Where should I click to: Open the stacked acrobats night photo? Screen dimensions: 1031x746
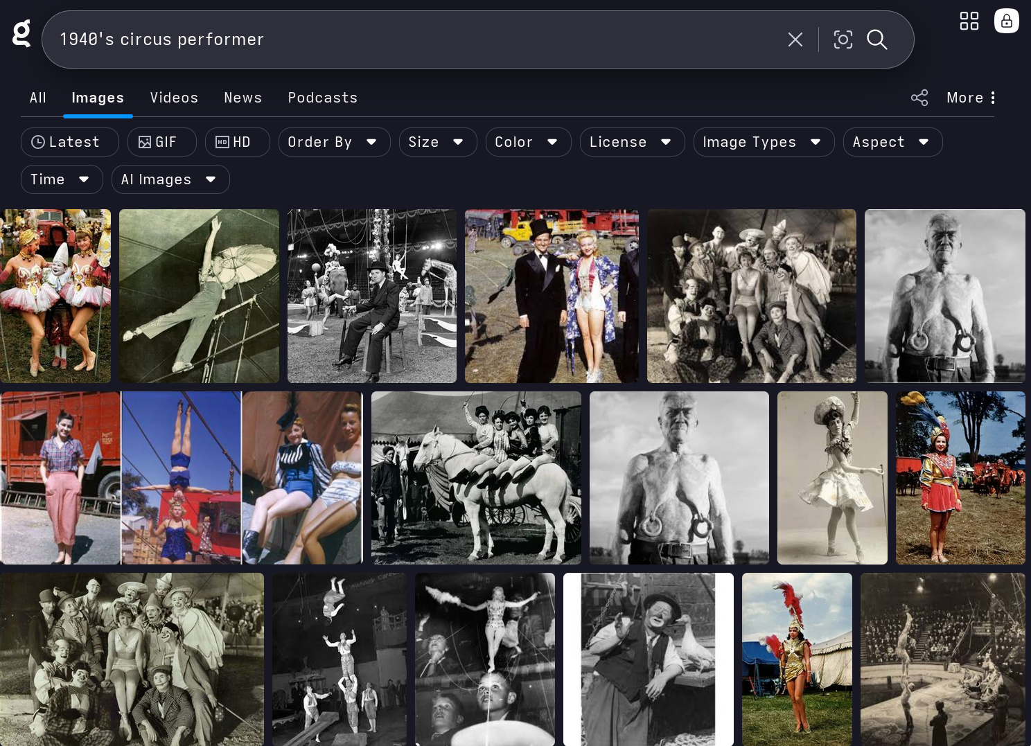[340, 659]
